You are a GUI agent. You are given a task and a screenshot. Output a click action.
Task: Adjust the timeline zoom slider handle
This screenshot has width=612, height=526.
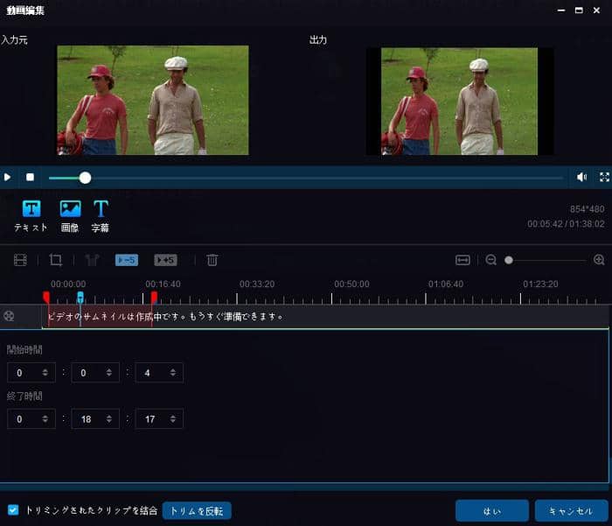[509, 260]
